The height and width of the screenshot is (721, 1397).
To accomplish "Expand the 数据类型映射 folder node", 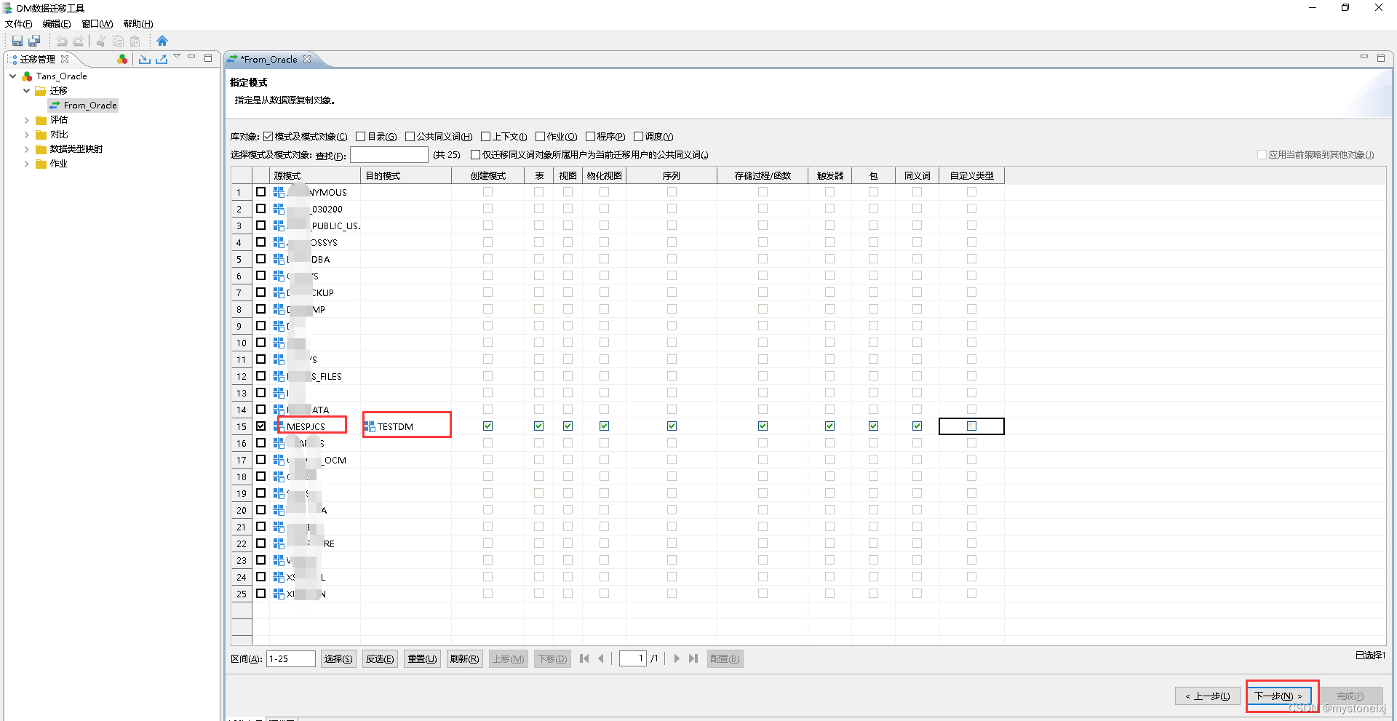I will click(x=27, y=149).
